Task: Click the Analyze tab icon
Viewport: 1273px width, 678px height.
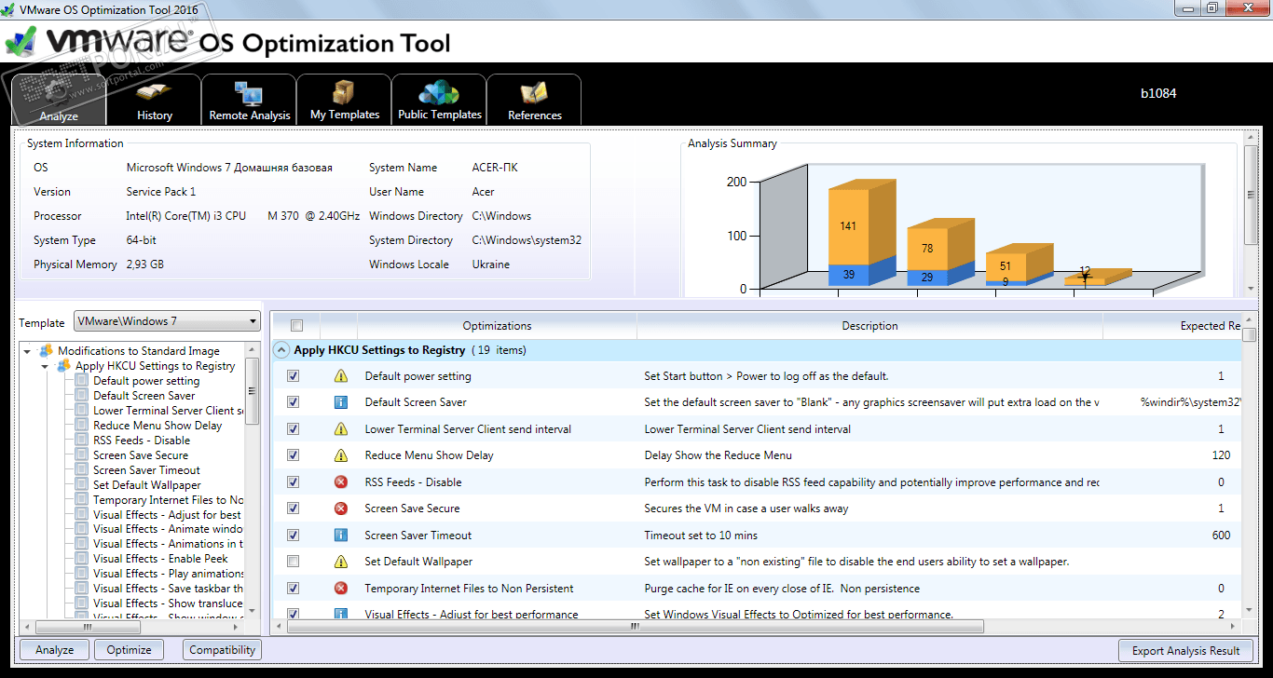Action: [58, 93]
